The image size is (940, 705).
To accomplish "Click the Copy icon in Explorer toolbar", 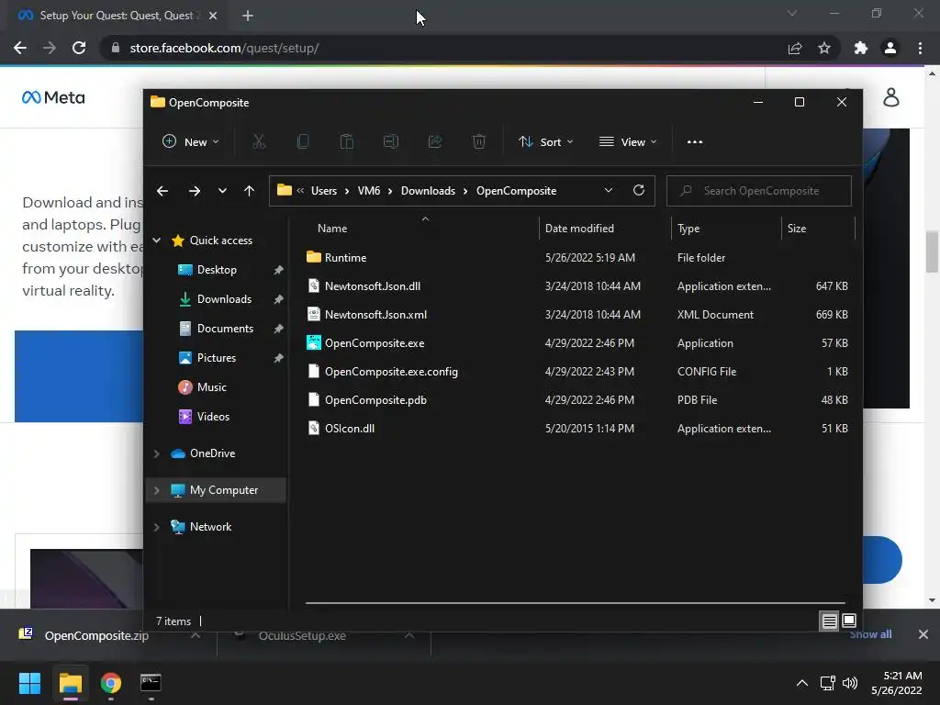I will [303, 142].
